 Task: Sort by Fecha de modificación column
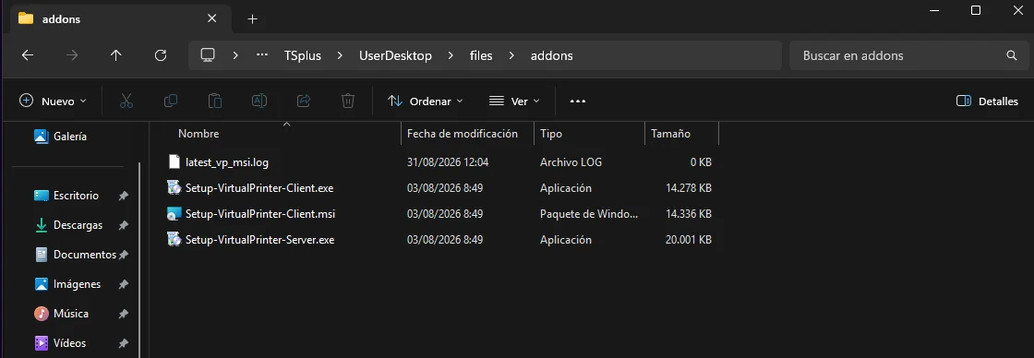[463, 134]
